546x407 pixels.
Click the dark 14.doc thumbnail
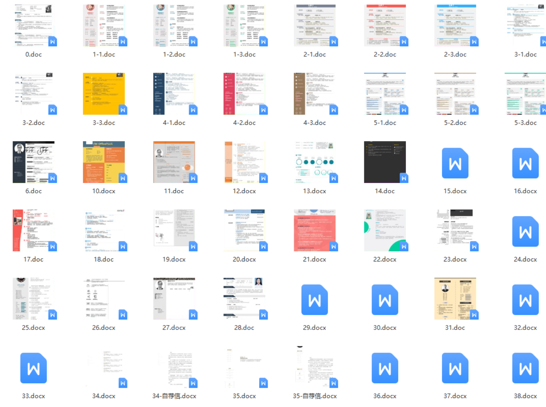(385, 162)
